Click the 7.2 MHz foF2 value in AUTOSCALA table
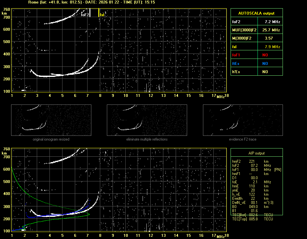The image size is (307, 239). pyautogui.click(x=272, y=22)
